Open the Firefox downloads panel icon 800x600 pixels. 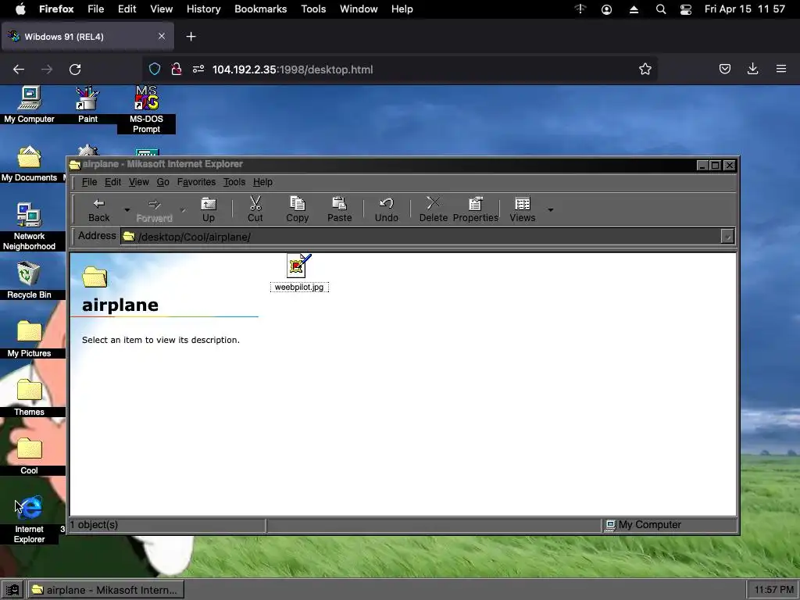[752, 69]
